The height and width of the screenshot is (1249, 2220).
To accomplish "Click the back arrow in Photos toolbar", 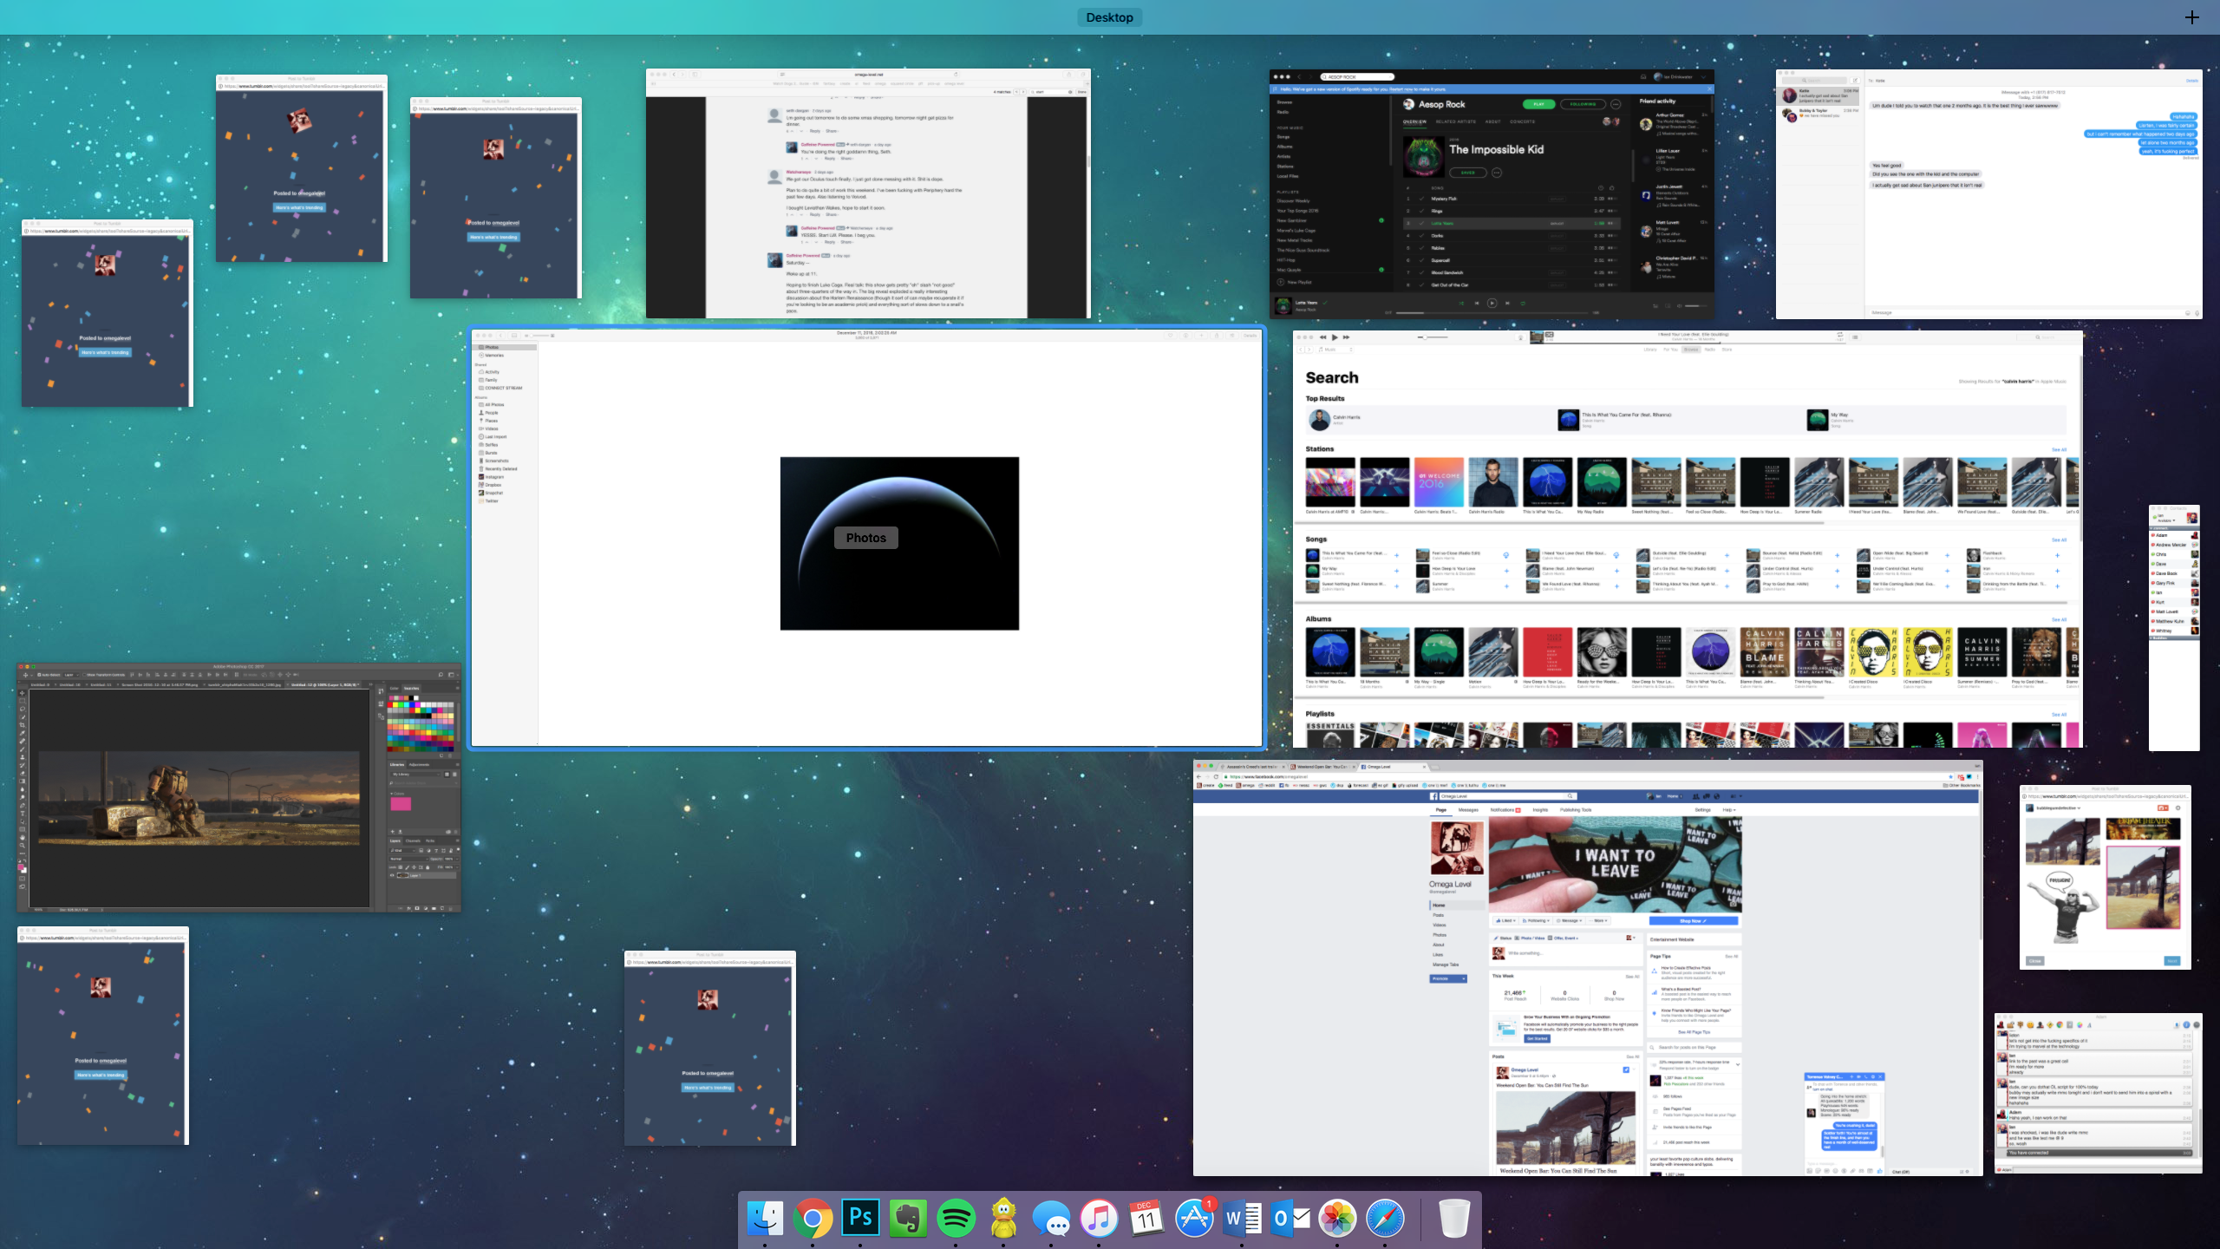I will click(500, 336).
